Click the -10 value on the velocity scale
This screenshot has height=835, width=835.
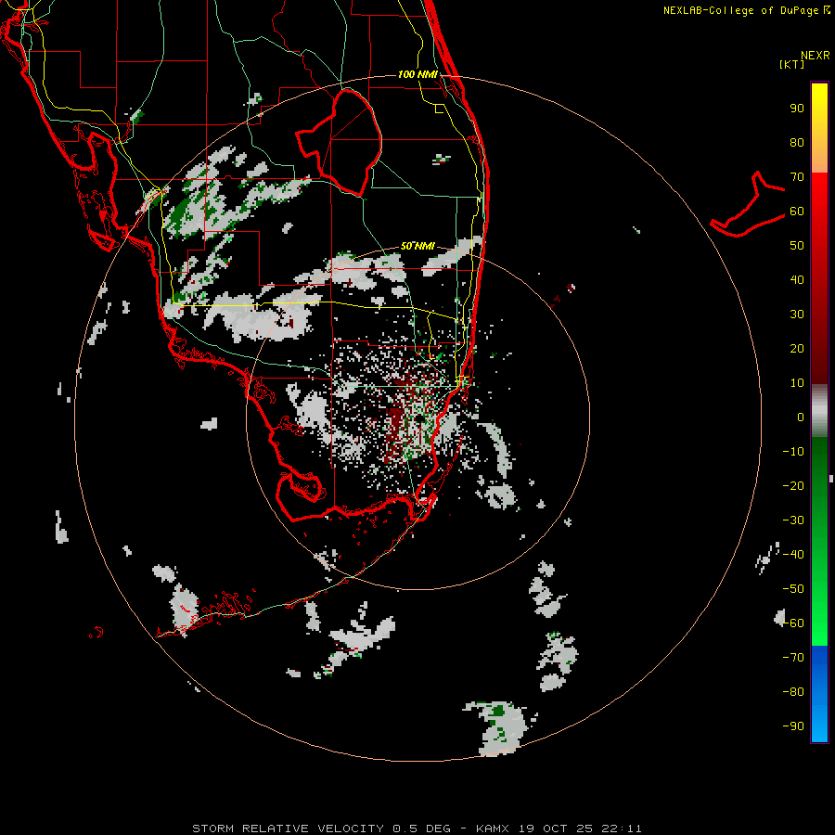[x=793, y=452]
